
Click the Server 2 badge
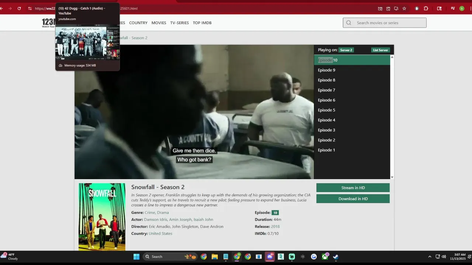[346, 50]
